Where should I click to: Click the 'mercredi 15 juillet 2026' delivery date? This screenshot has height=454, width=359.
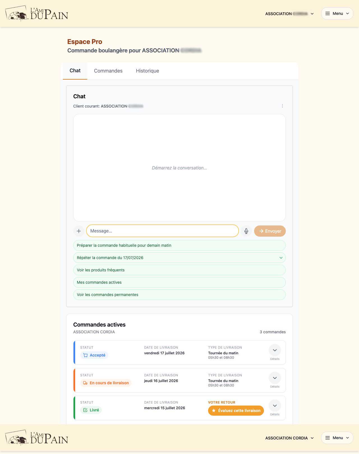click(165, 408)
